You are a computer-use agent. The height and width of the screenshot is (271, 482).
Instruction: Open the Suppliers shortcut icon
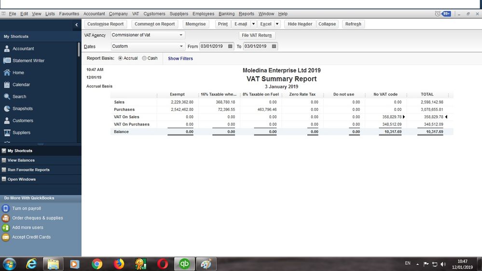pos(7,133)
